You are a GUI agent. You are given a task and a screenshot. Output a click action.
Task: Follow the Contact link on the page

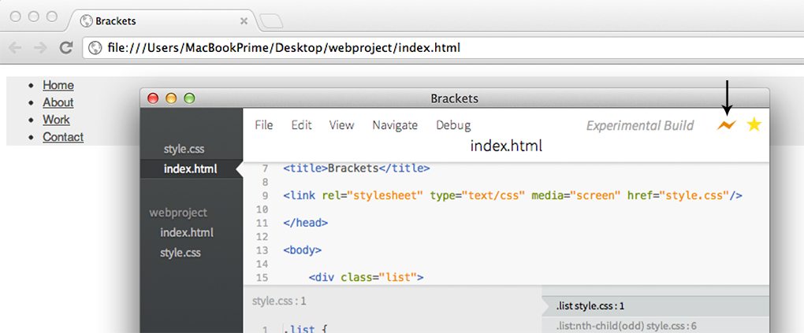(63, 137)
